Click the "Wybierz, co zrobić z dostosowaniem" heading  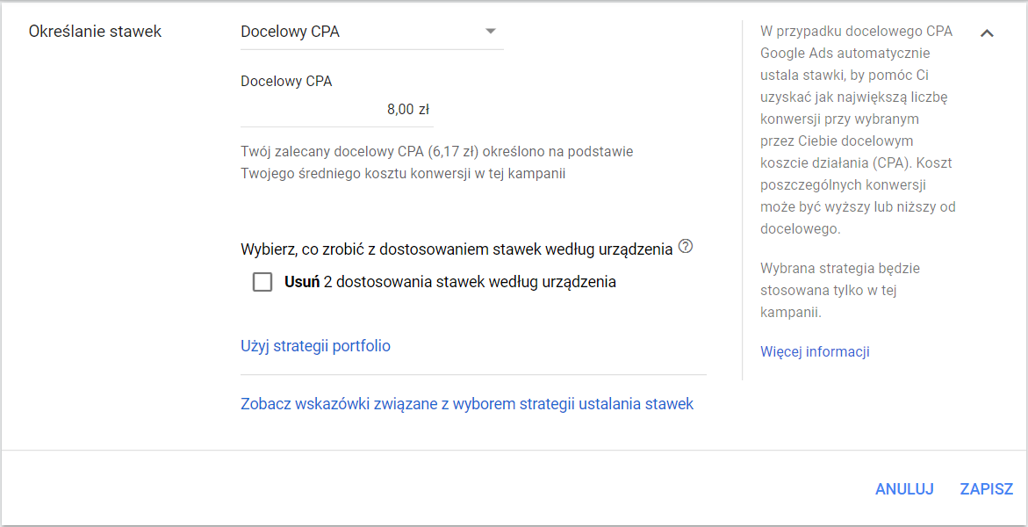click(456, 249)
